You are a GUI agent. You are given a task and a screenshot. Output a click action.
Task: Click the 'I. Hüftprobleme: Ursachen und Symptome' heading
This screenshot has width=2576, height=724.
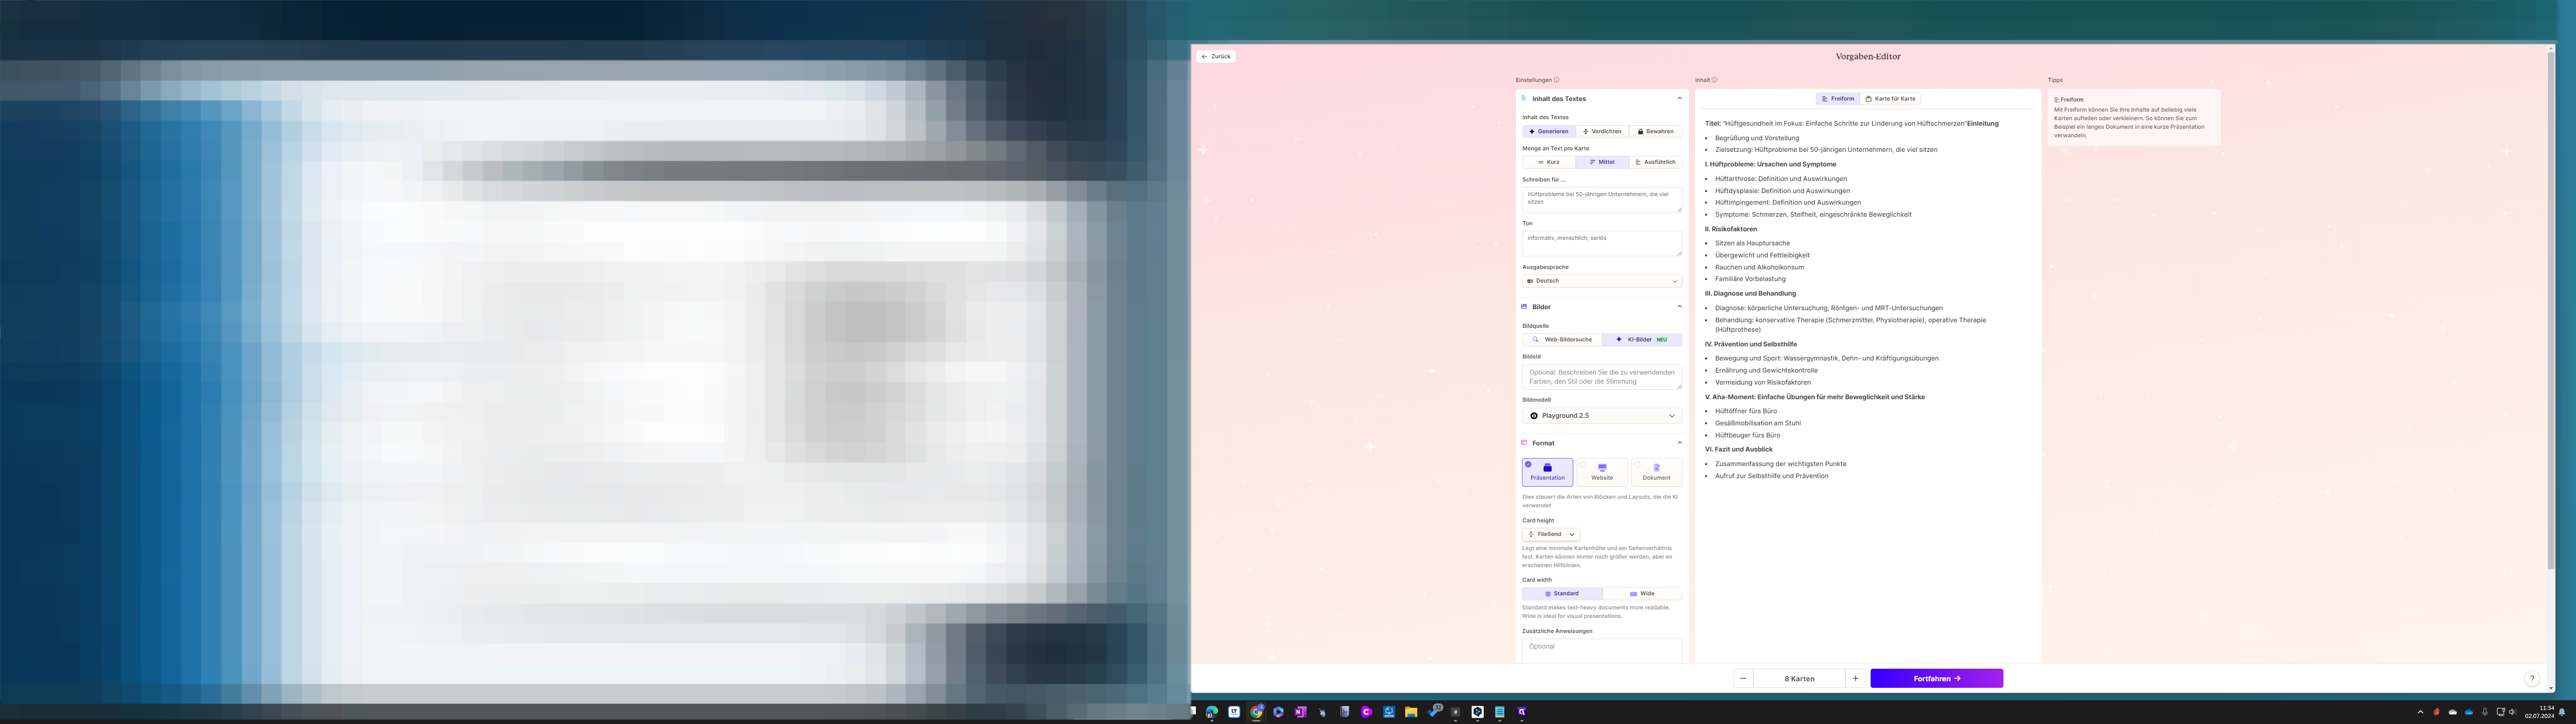pyautogui.click(x=1770, y=164)
